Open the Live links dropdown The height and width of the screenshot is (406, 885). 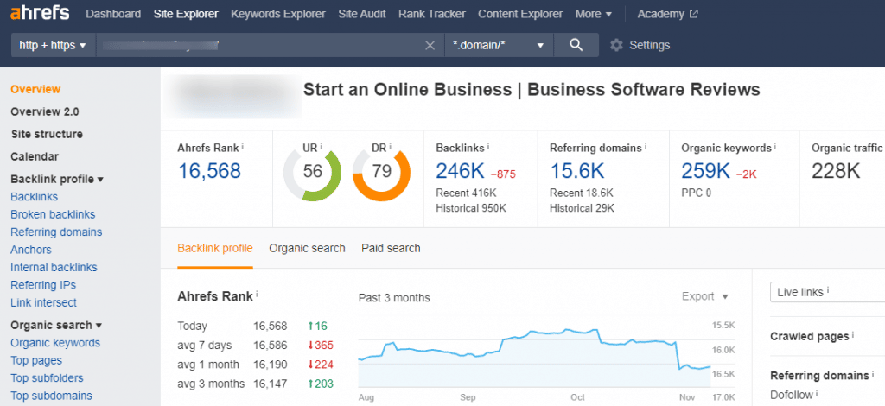pos(827,292)
